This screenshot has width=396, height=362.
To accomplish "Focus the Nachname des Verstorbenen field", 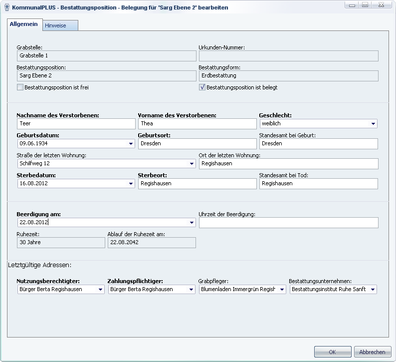I will click(x=76, y=123).
